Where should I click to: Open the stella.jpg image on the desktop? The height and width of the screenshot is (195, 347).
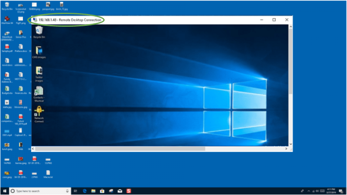click(7, 104)
